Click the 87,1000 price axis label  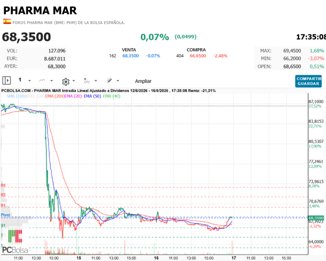[316, 102]
